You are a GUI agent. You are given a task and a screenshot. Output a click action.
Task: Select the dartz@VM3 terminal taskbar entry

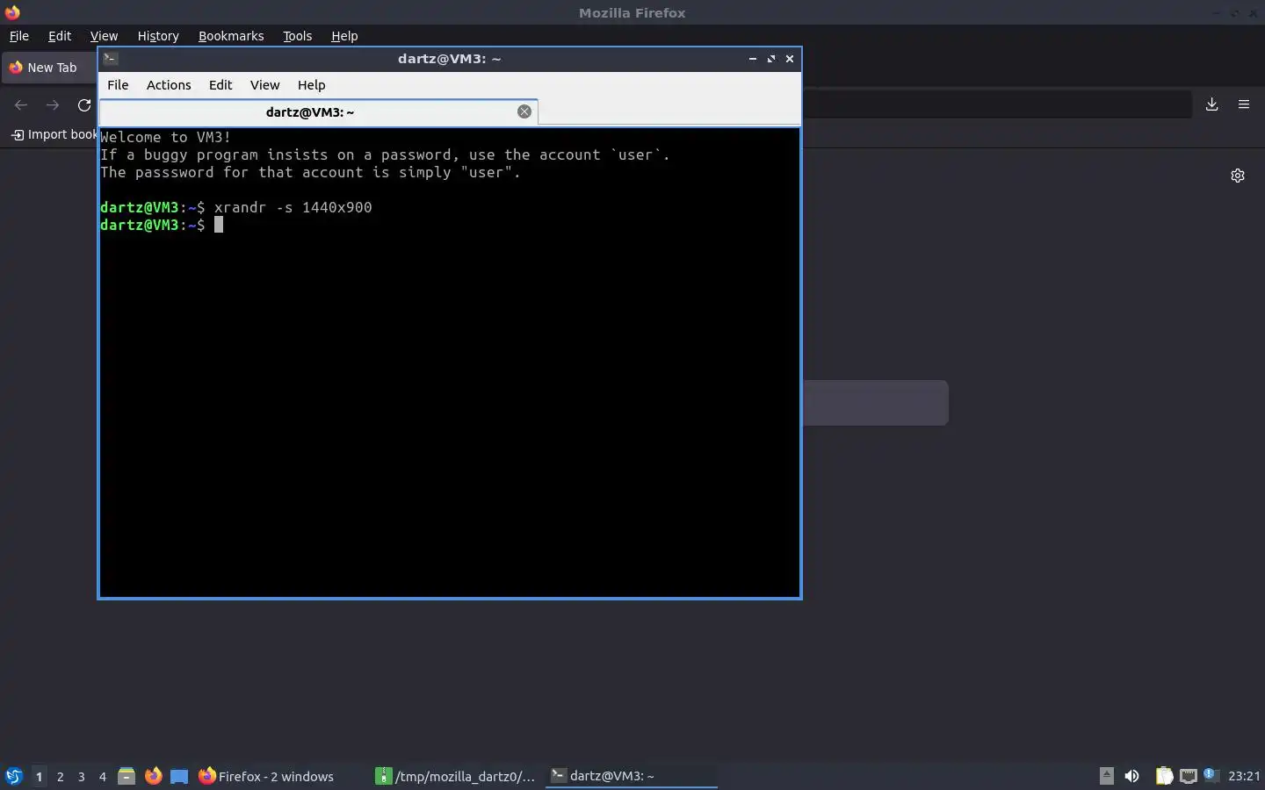(x=632, y=776)
